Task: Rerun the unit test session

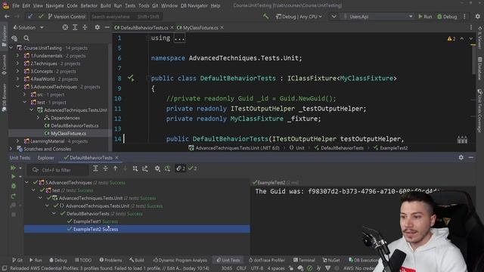Action: click(x=14, y=196)
